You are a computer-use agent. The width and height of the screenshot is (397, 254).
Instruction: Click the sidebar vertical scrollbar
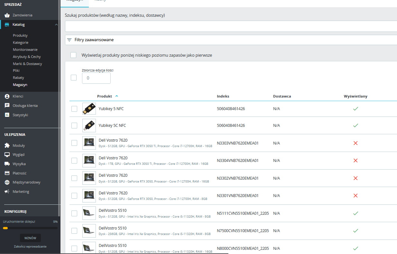[59, 108]
